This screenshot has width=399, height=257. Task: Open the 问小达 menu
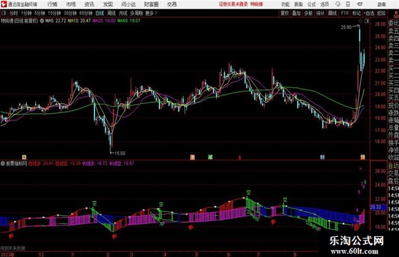[128, 4]
